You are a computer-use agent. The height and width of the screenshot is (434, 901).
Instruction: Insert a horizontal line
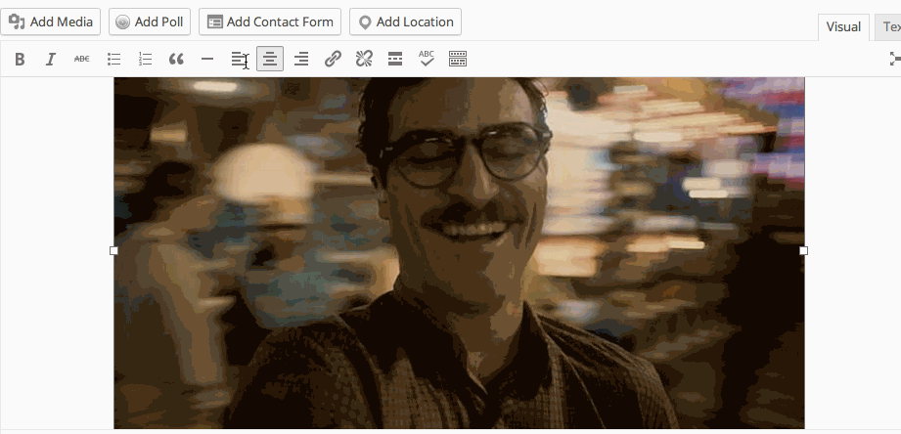point(207,60)
